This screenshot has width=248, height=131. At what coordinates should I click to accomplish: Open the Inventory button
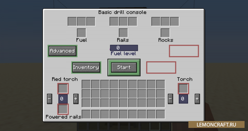tap(86, 67)
